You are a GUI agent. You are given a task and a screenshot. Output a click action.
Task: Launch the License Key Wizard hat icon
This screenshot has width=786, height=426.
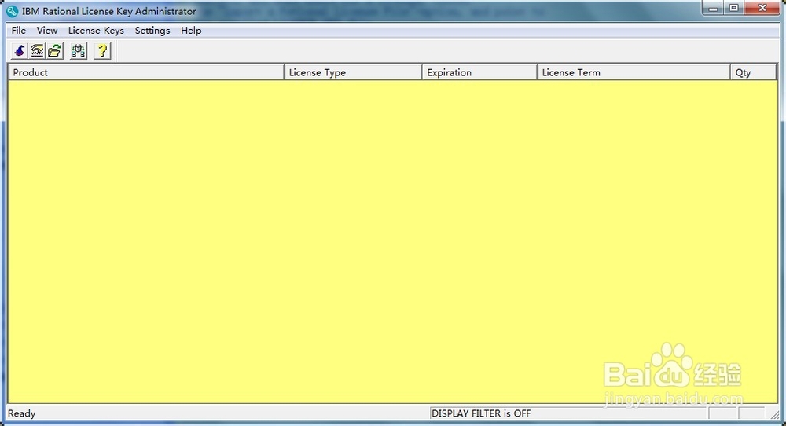(19, 51)
